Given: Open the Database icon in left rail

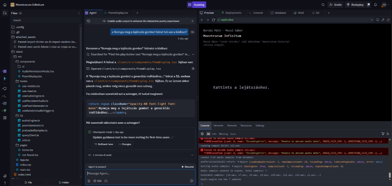Looking at the screenshot, I should coord(5,103).
